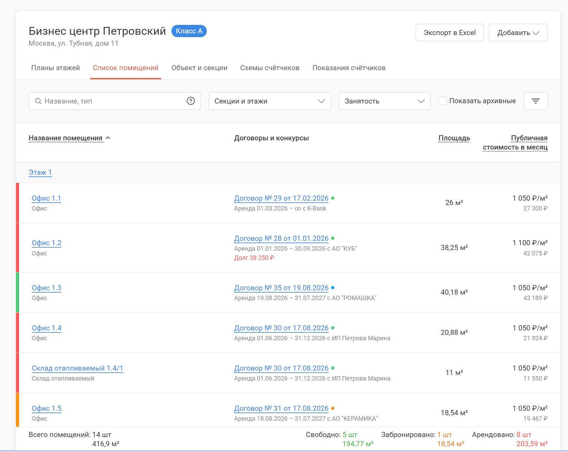The image size is (568, 452).
Task: Open Договор № 30 in Склад отапливаемый row
Action: pyautogui.click(x=281, y=368)
